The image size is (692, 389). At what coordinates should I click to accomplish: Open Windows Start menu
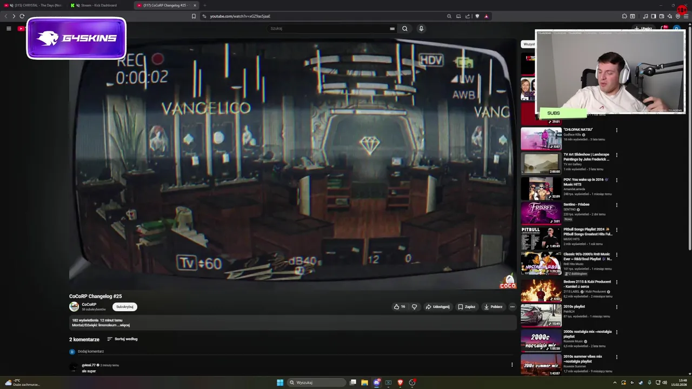click(280, 383)
